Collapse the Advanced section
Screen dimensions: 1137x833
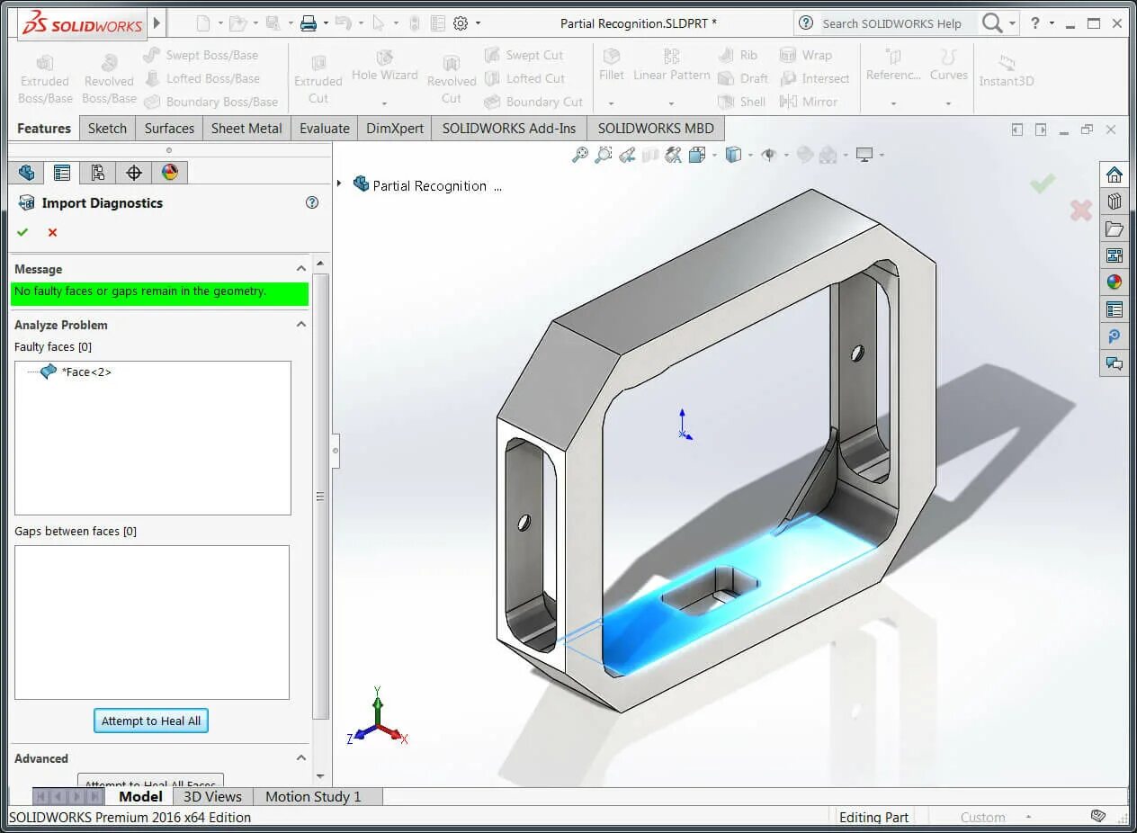(x=301, y=758)
